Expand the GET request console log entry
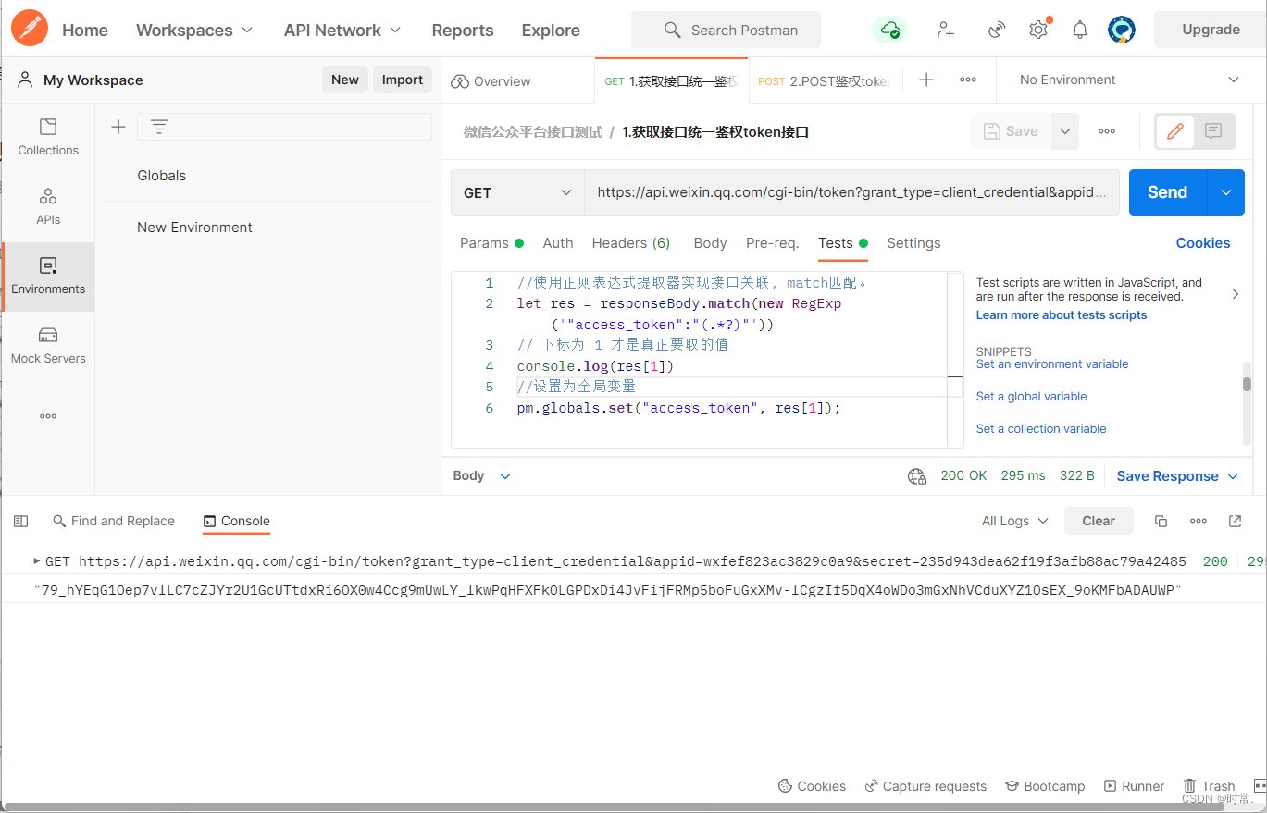The height and width of the screenshot is (813, 1267). [37, 560]
